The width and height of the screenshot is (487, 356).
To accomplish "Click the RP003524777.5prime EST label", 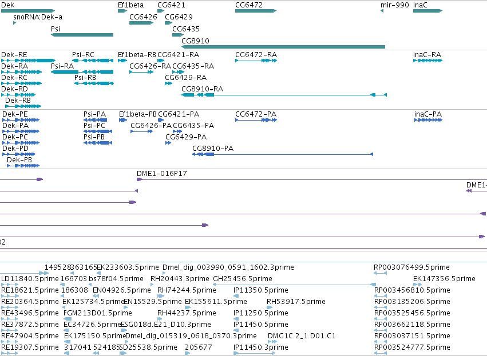I will tap(412, 347).
